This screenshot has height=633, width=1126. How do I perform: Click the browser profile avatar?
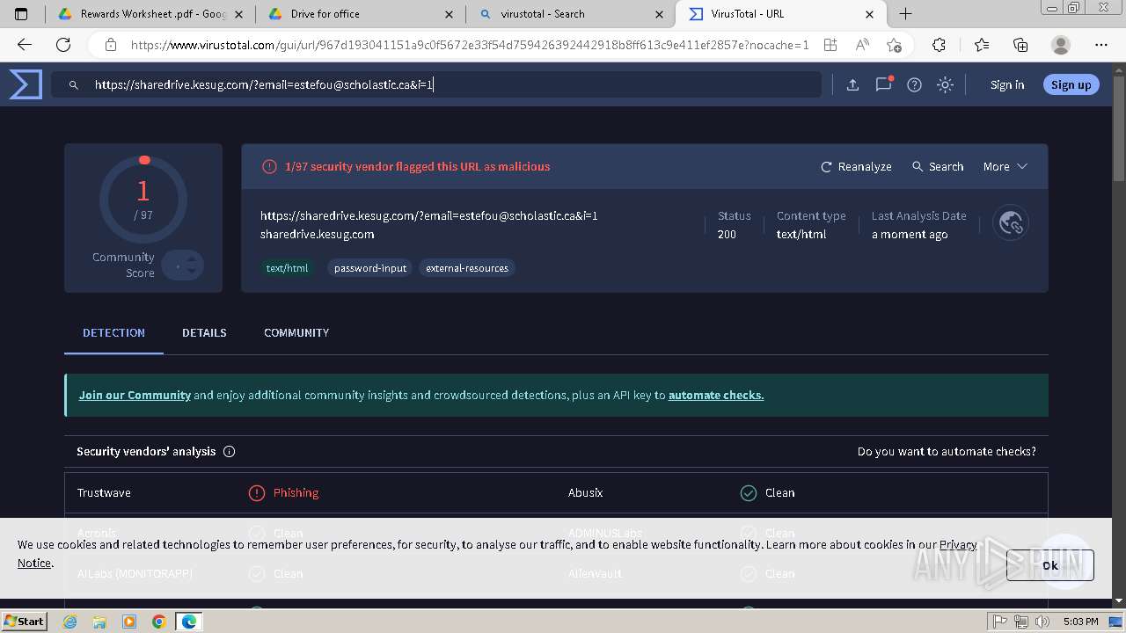click(1061, 45)
